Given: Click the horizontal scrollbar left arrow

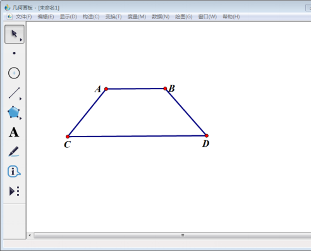Looking at the screenshot, I should [30, 235].
